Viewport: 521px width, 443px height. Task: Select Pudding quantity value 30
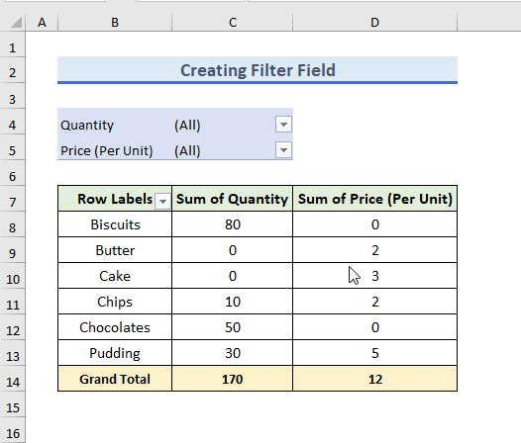point(232,353)
